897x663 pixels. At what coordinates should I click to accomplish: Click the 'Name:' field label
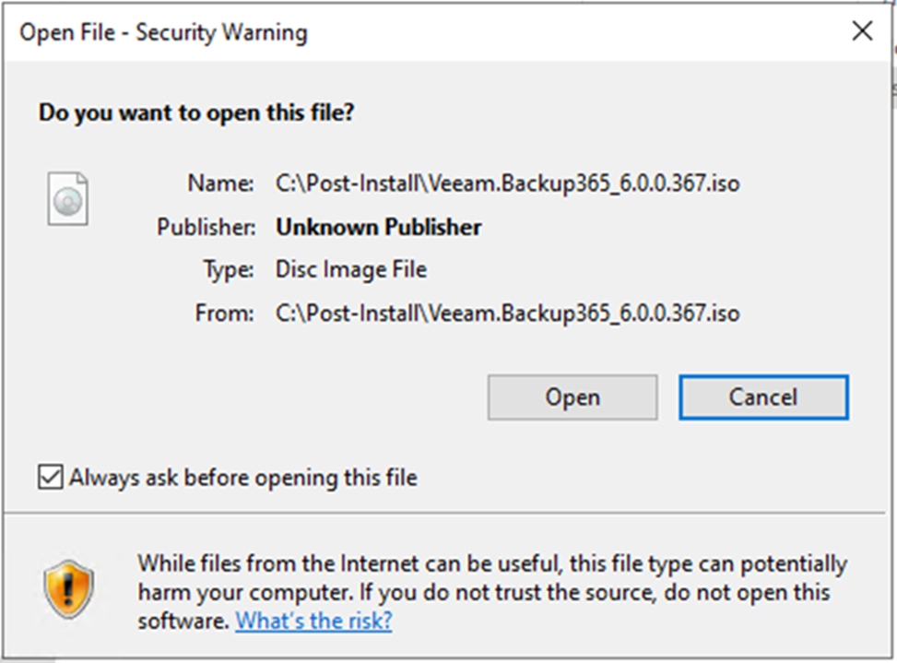pyautogui.click(x=221, y=184)
